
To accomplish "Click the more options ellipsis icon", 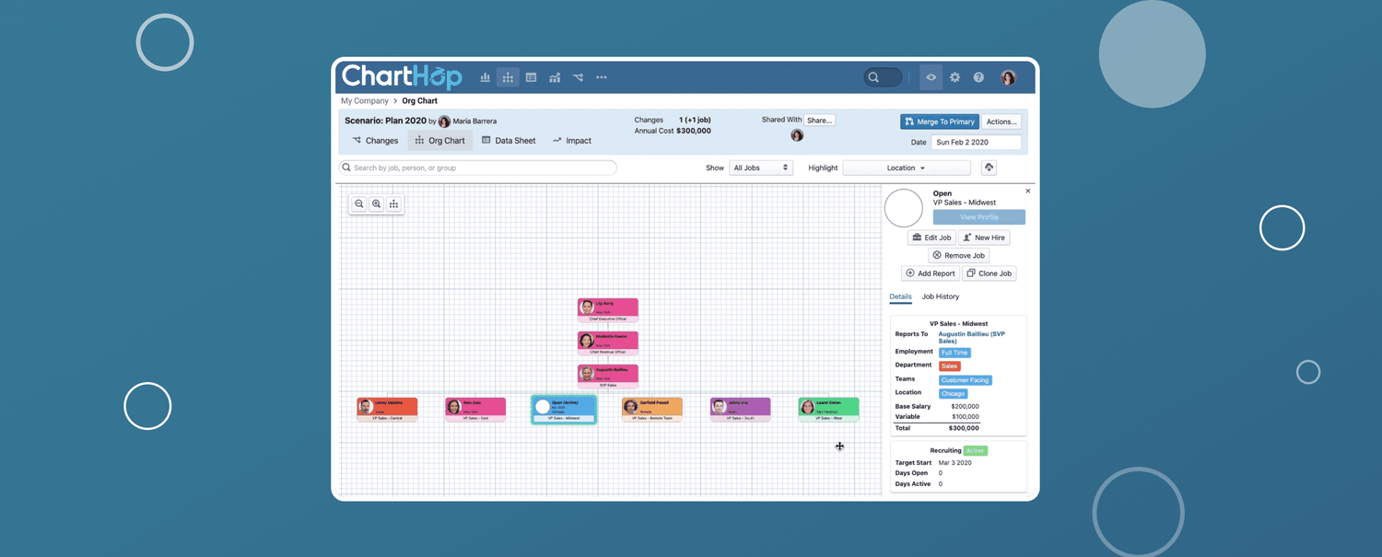I will tap(602, 78).
